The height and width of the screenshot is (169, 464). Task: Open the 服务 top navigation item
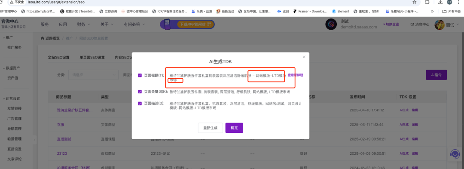[x=45, y=25]
